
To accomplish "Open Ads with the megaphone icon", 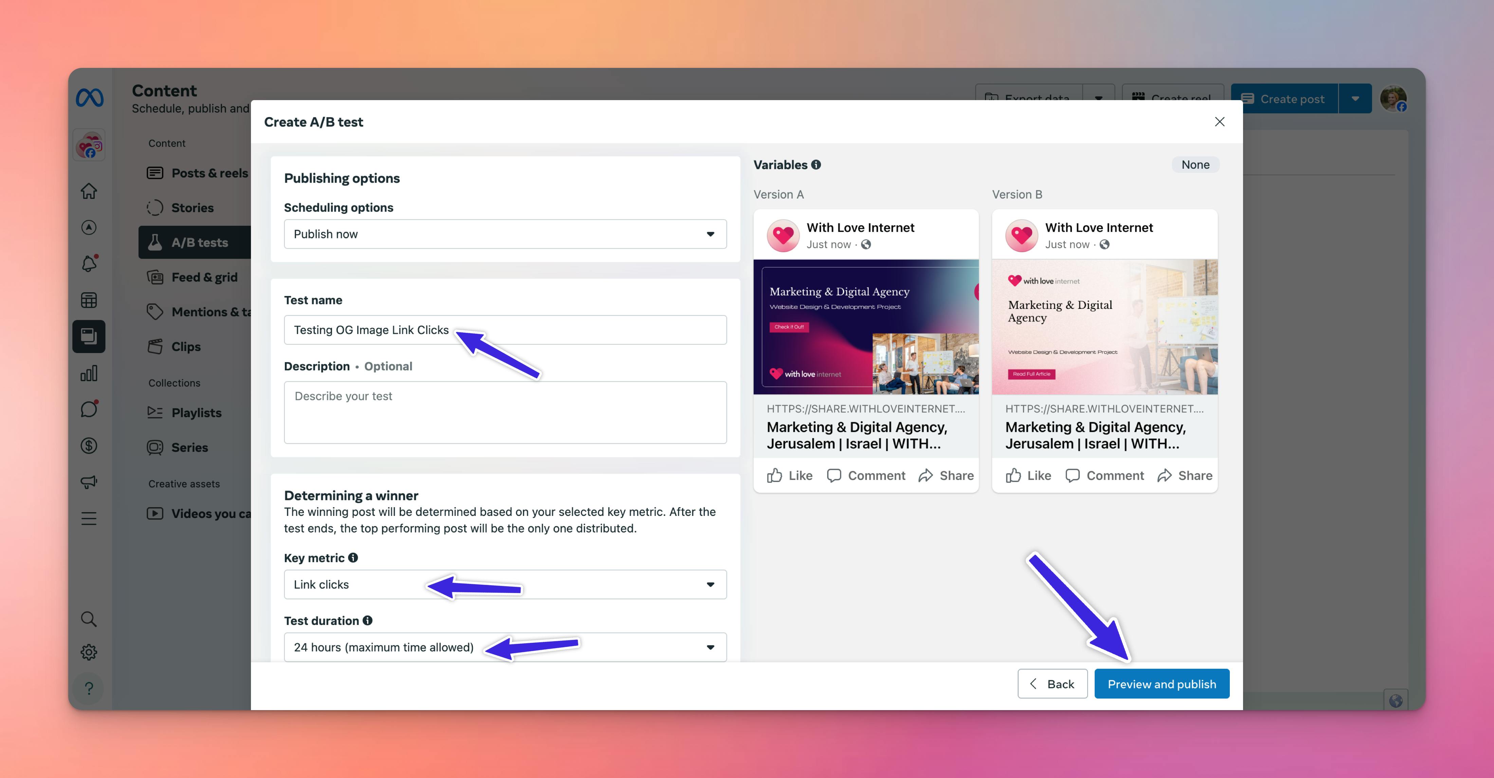I will pyautogui.click(x=89, y=481).
